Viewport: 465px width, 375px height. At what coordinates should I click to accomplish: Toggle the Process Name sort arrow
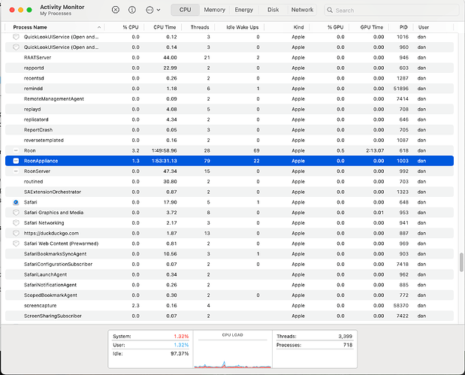(x=99, y=27)
